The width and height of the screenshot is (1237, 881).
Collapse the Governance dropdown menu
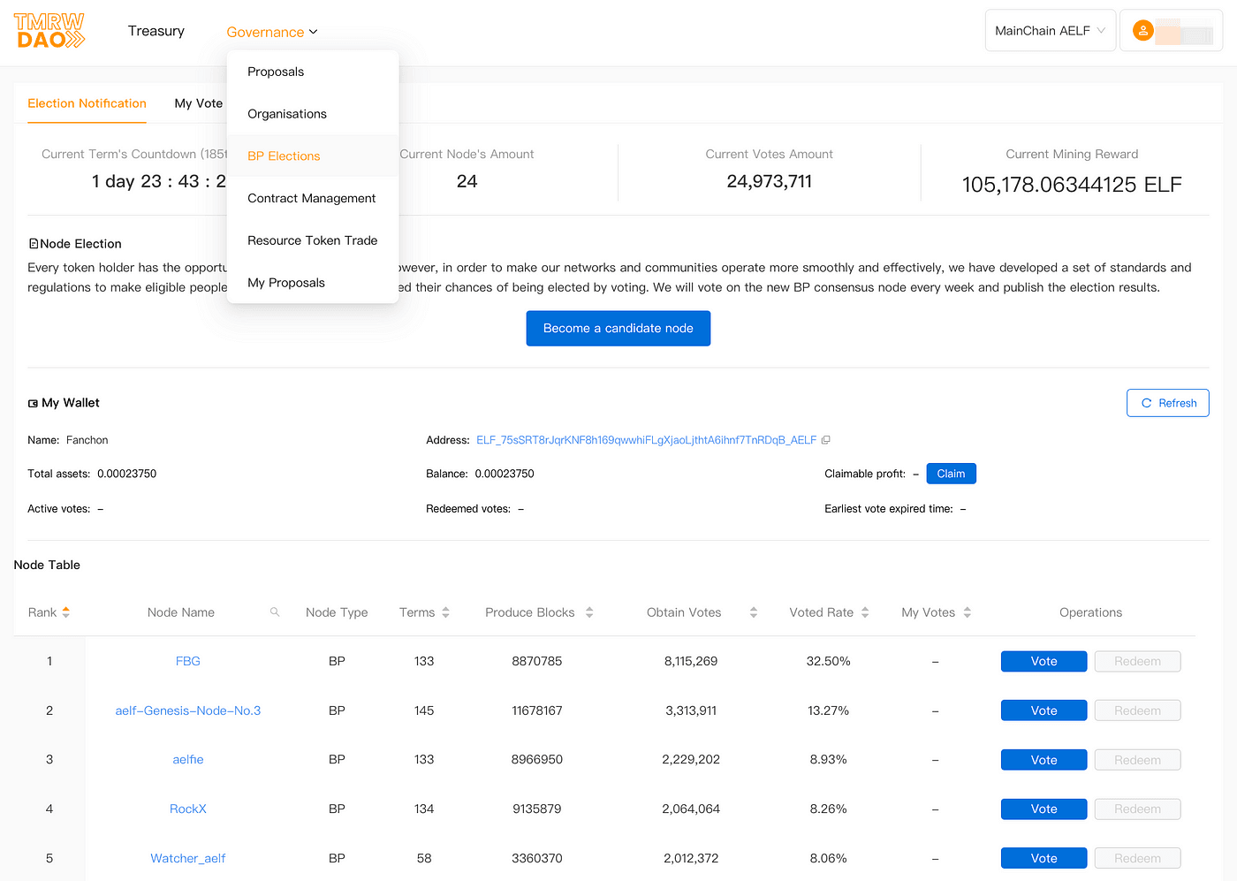272,32
